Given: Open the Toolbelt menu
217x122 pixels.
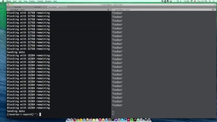Looking at the screenshot, I should (40, 1).
